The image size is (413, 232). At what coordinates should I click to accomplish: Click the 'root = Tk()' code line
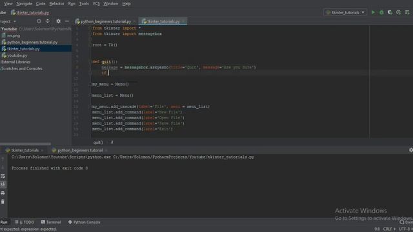click(105, 45)
